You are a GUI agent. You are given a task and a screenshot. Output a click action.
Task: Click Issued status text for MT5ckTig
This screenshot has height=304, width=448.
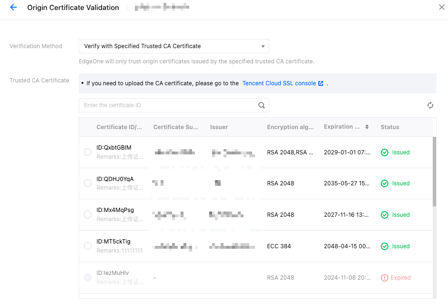401,246
